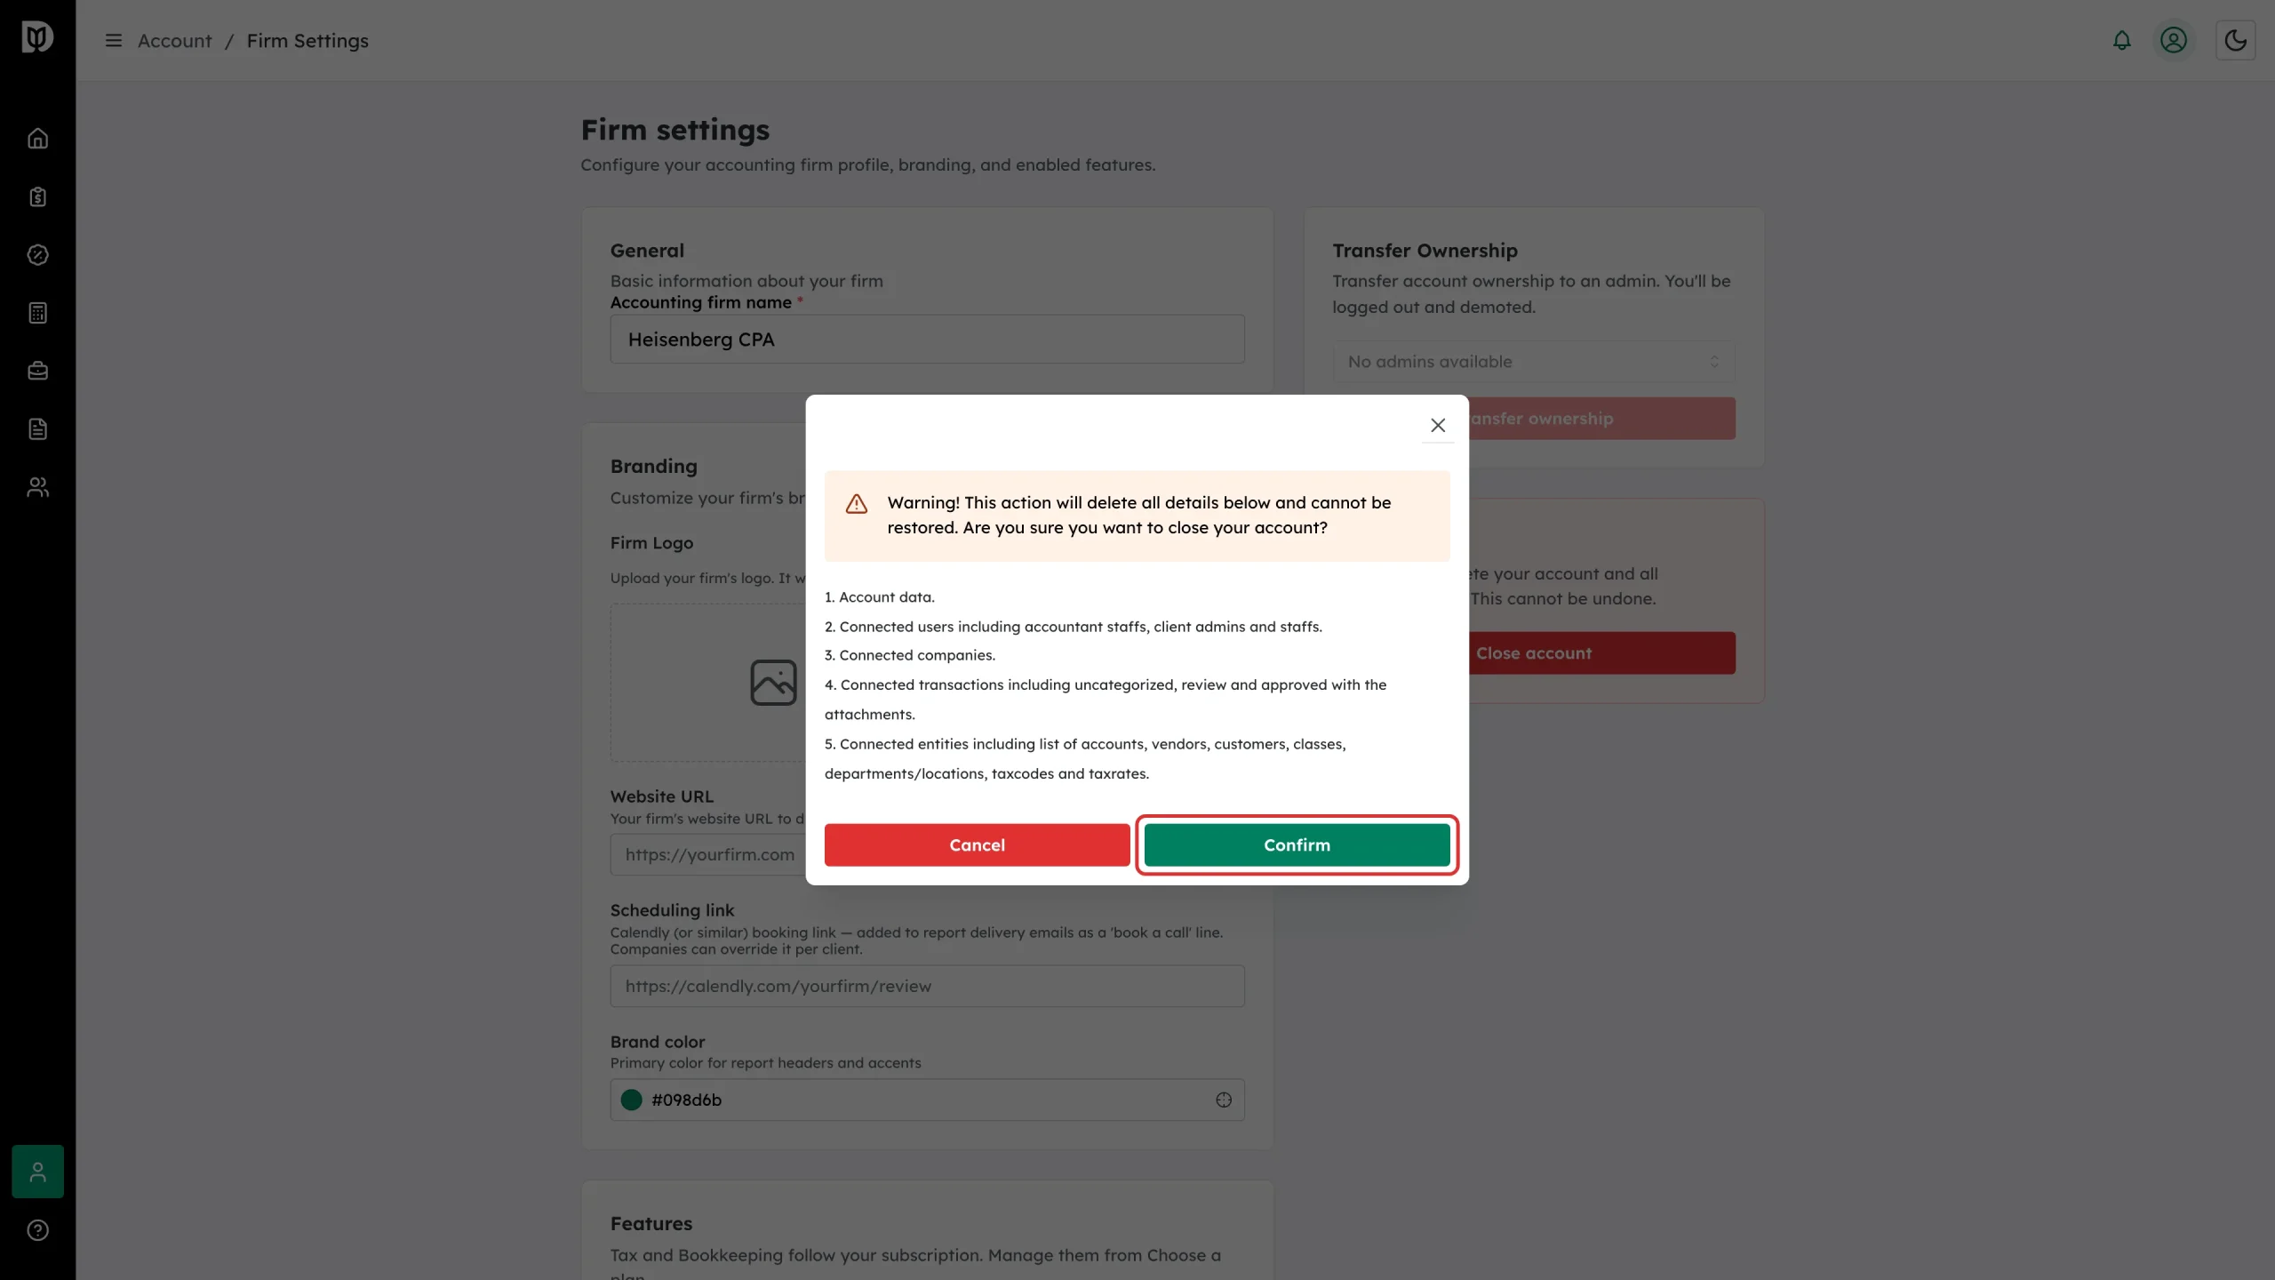Image resolution: width=2275 pixels, height=1280 pixels.
Task: Click the green brand color swatch
Action: [x=632, y=1100]
